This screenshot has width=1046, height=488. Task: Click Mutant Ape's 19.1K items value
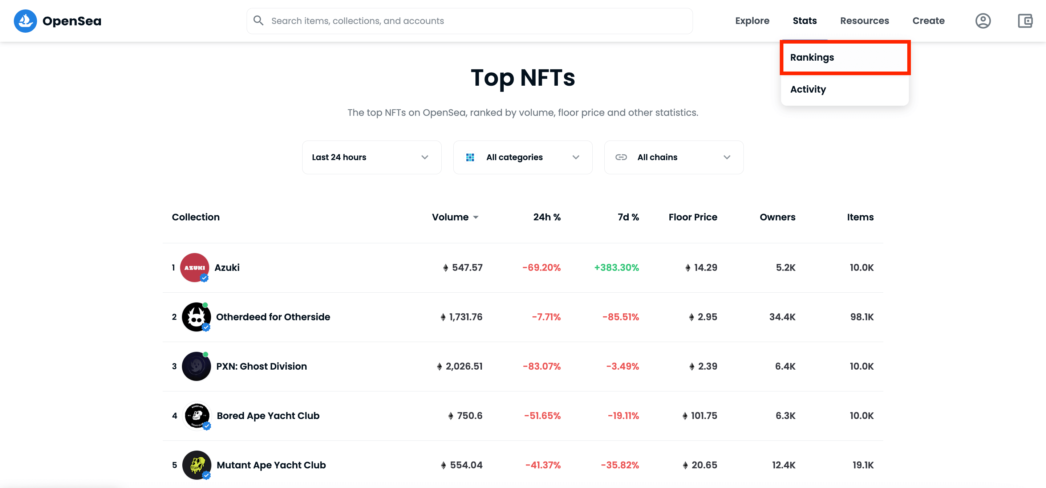863,465
